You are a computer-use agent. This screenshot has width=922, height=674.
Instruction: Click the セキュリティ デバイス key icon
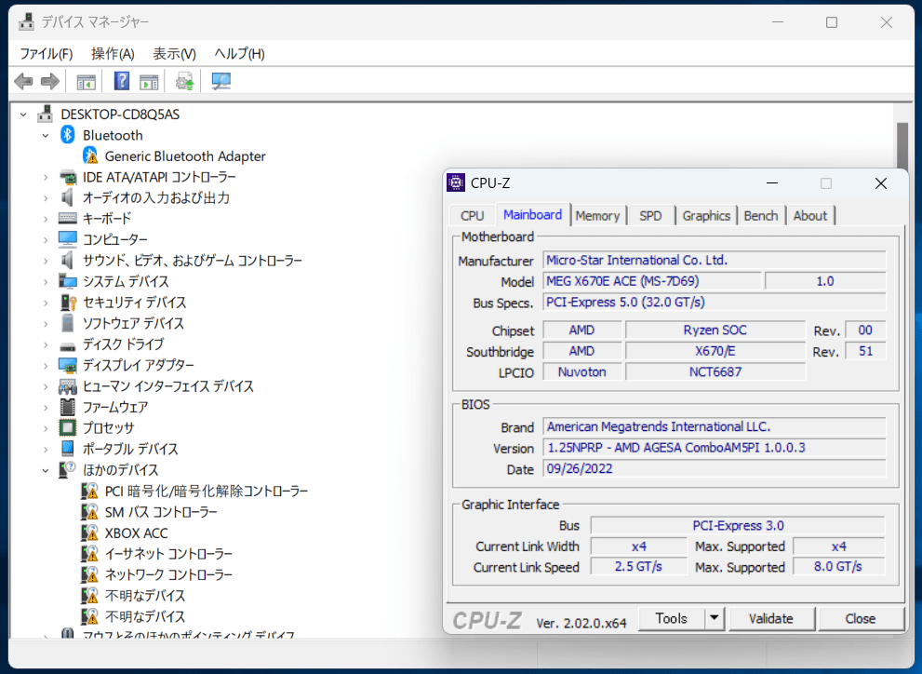[68, 303]
